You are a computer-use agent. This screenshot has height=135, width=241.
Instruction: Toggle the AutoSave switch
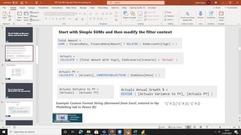tap(15, 3)
